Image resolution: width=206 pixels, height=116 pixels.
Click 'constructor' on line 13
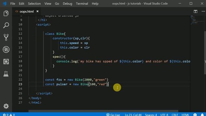tap(63, 38)
